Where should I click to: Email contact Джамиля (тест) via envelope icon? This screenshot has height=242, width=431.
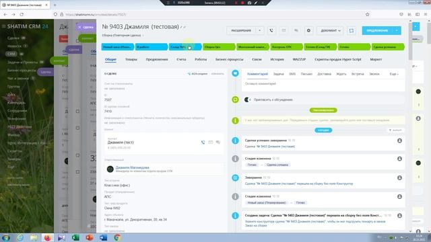pyautogui.click(x=211, y=142)
